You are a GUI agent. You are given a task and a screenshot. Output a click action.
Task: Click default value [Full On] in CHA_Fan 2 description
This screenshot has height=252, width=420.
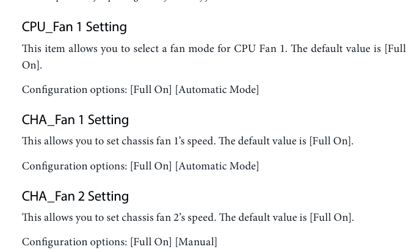330,217
